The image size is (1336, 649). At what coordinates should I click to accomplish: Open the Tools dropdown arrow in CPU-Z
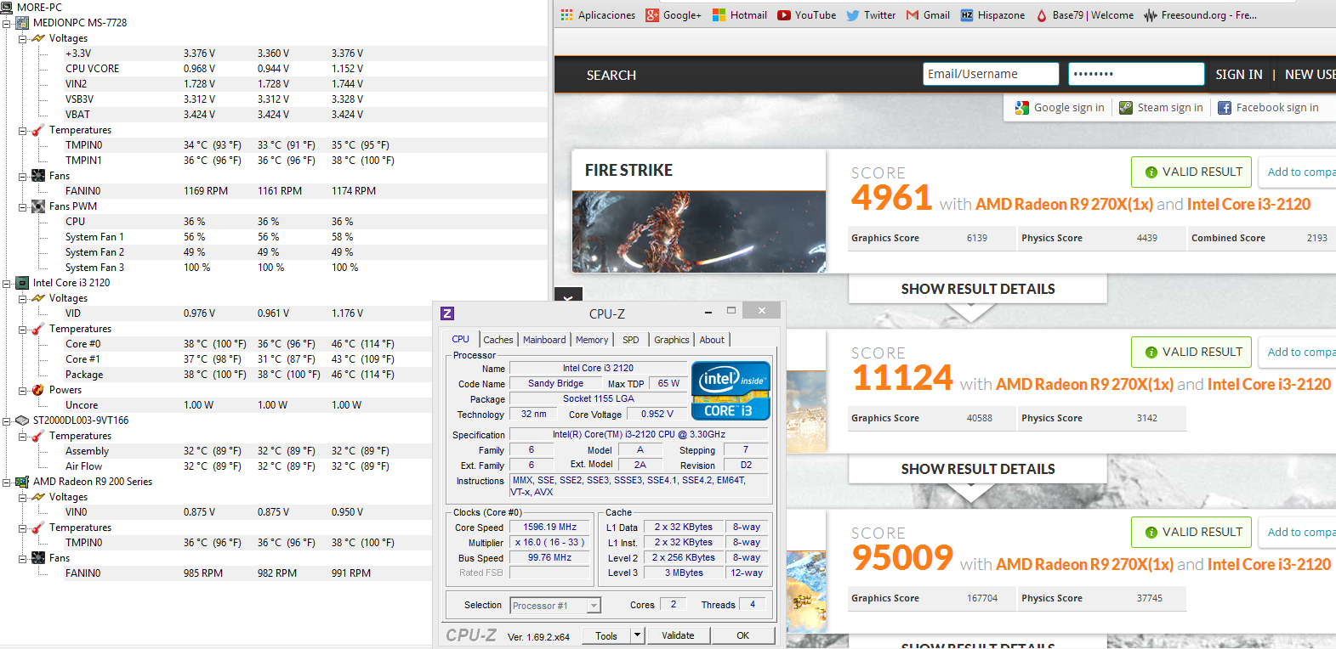click(637, 635)
